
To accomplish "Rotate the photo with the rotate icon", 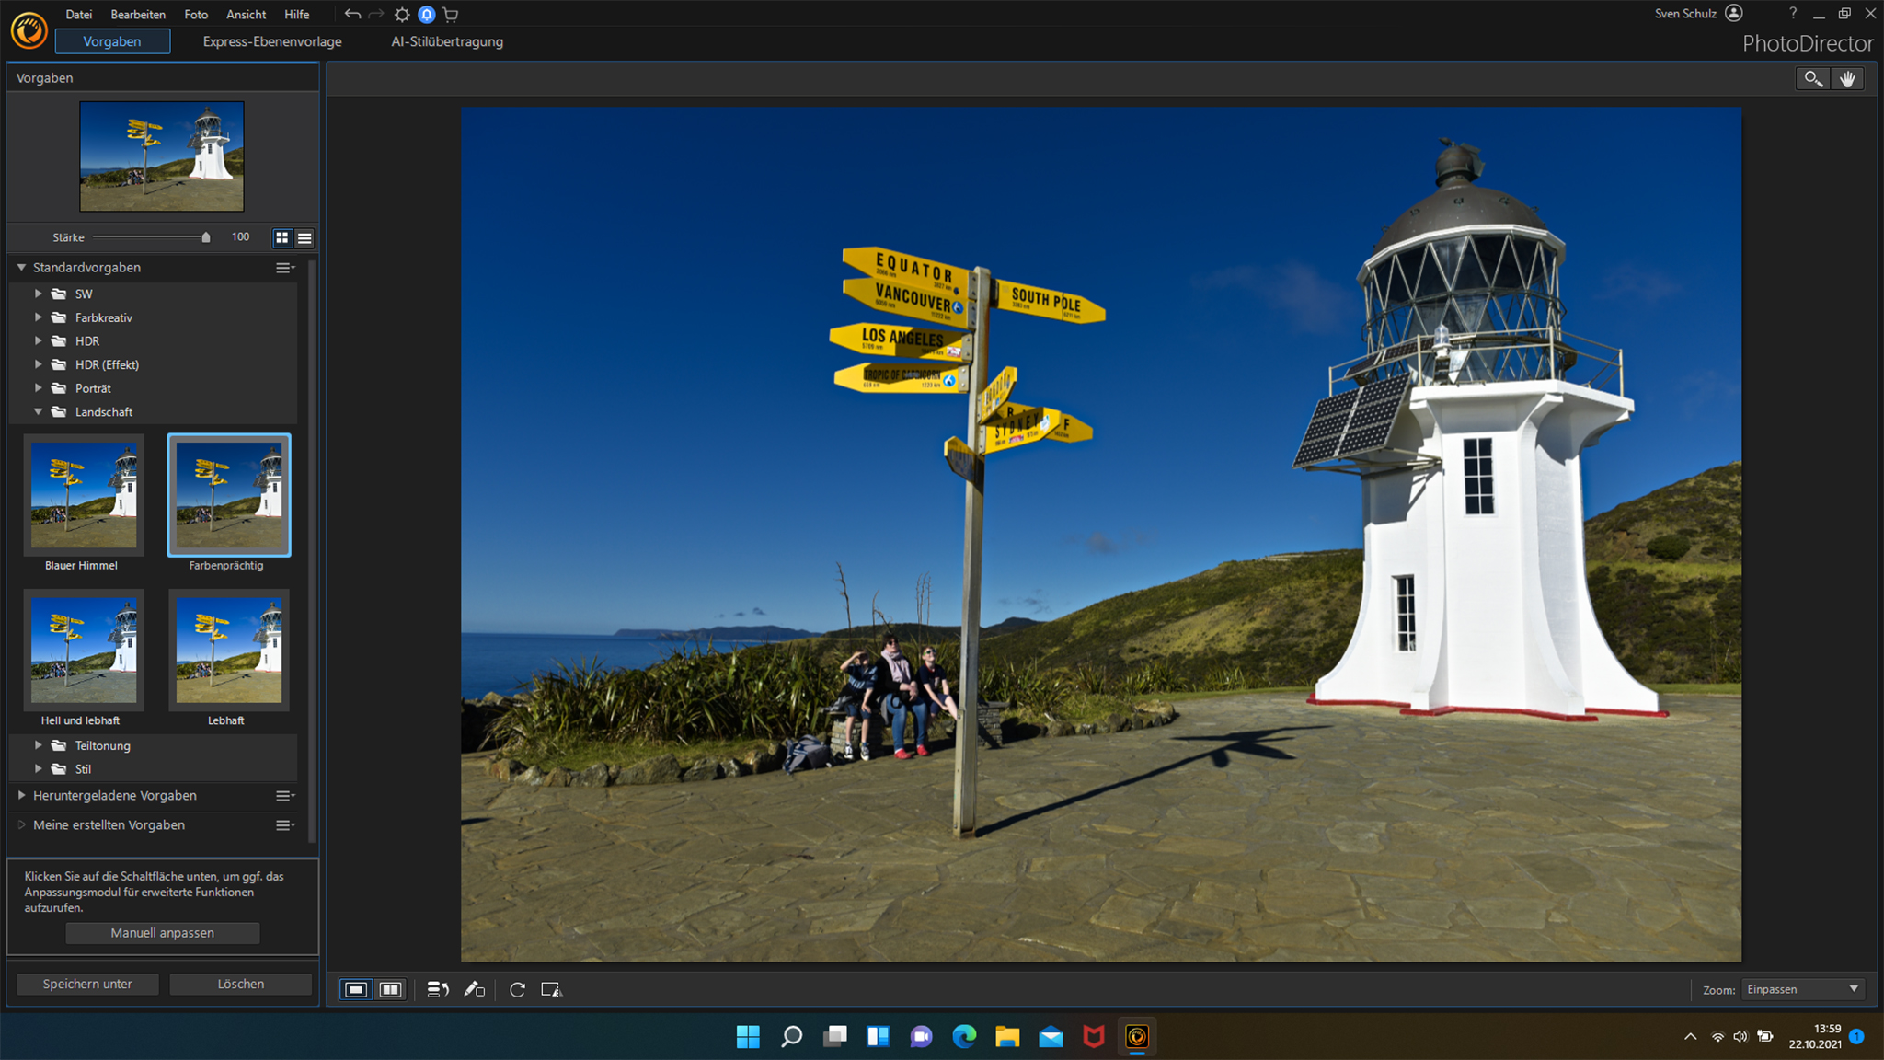I will tap(518, 989).
